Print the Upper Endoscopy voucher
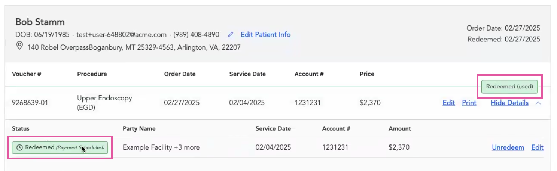The width and height of the screenshot is (557, 171). [x=469, y=103]
